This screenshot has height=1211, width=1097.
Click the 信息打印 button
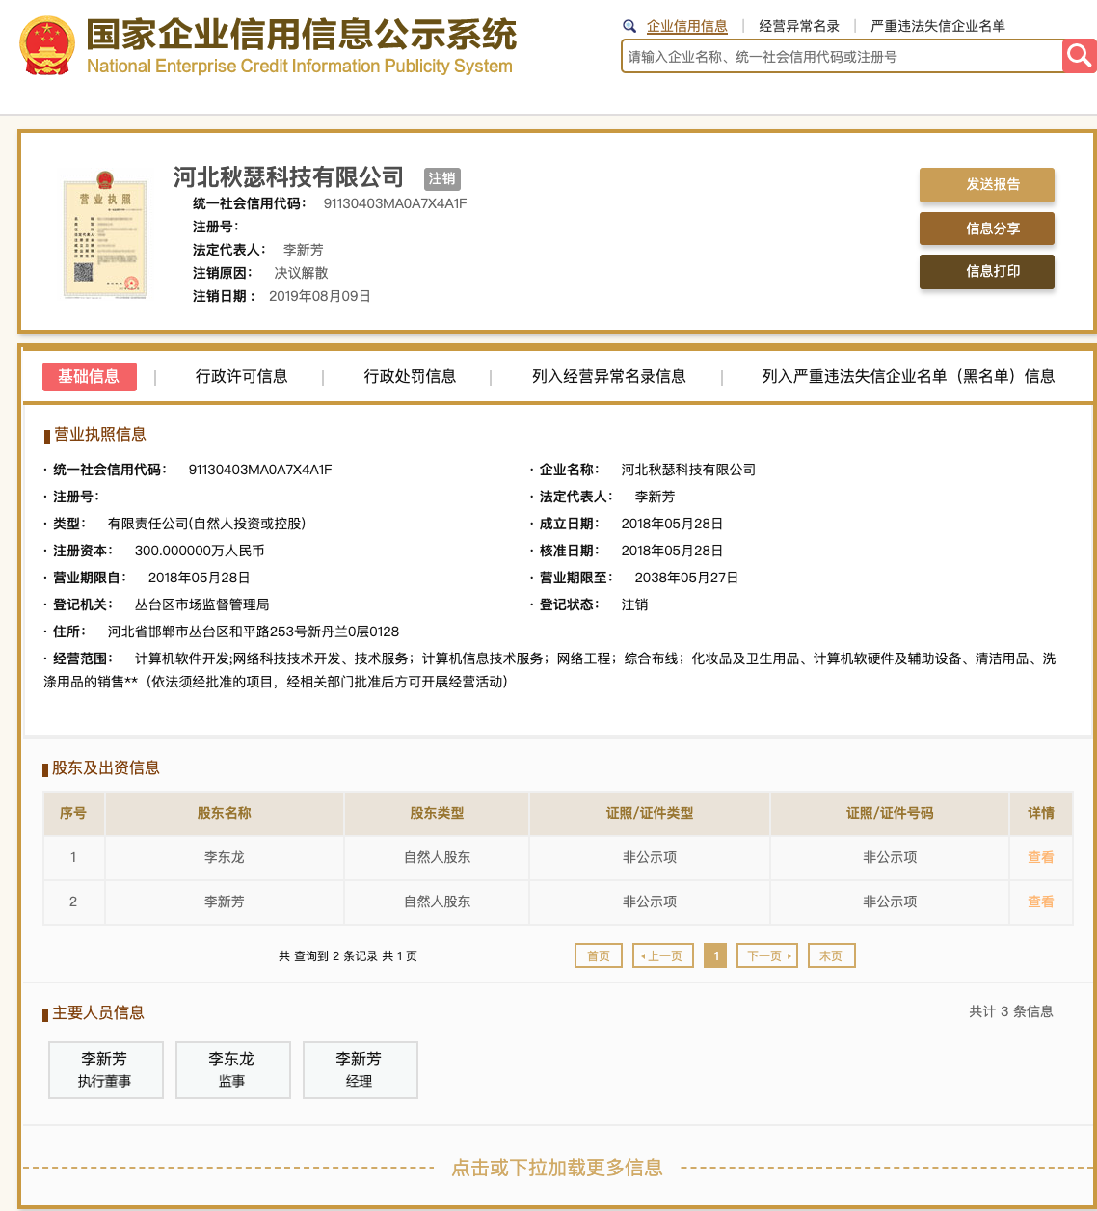click(x=987, y=271)
